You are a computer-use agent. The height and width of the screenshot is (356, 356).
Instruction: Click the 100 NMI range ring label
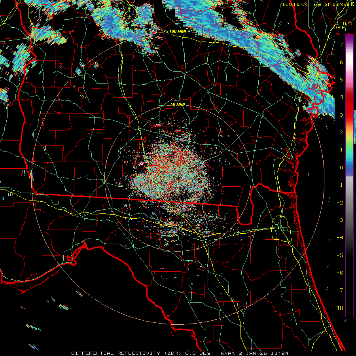coord(178,31)
